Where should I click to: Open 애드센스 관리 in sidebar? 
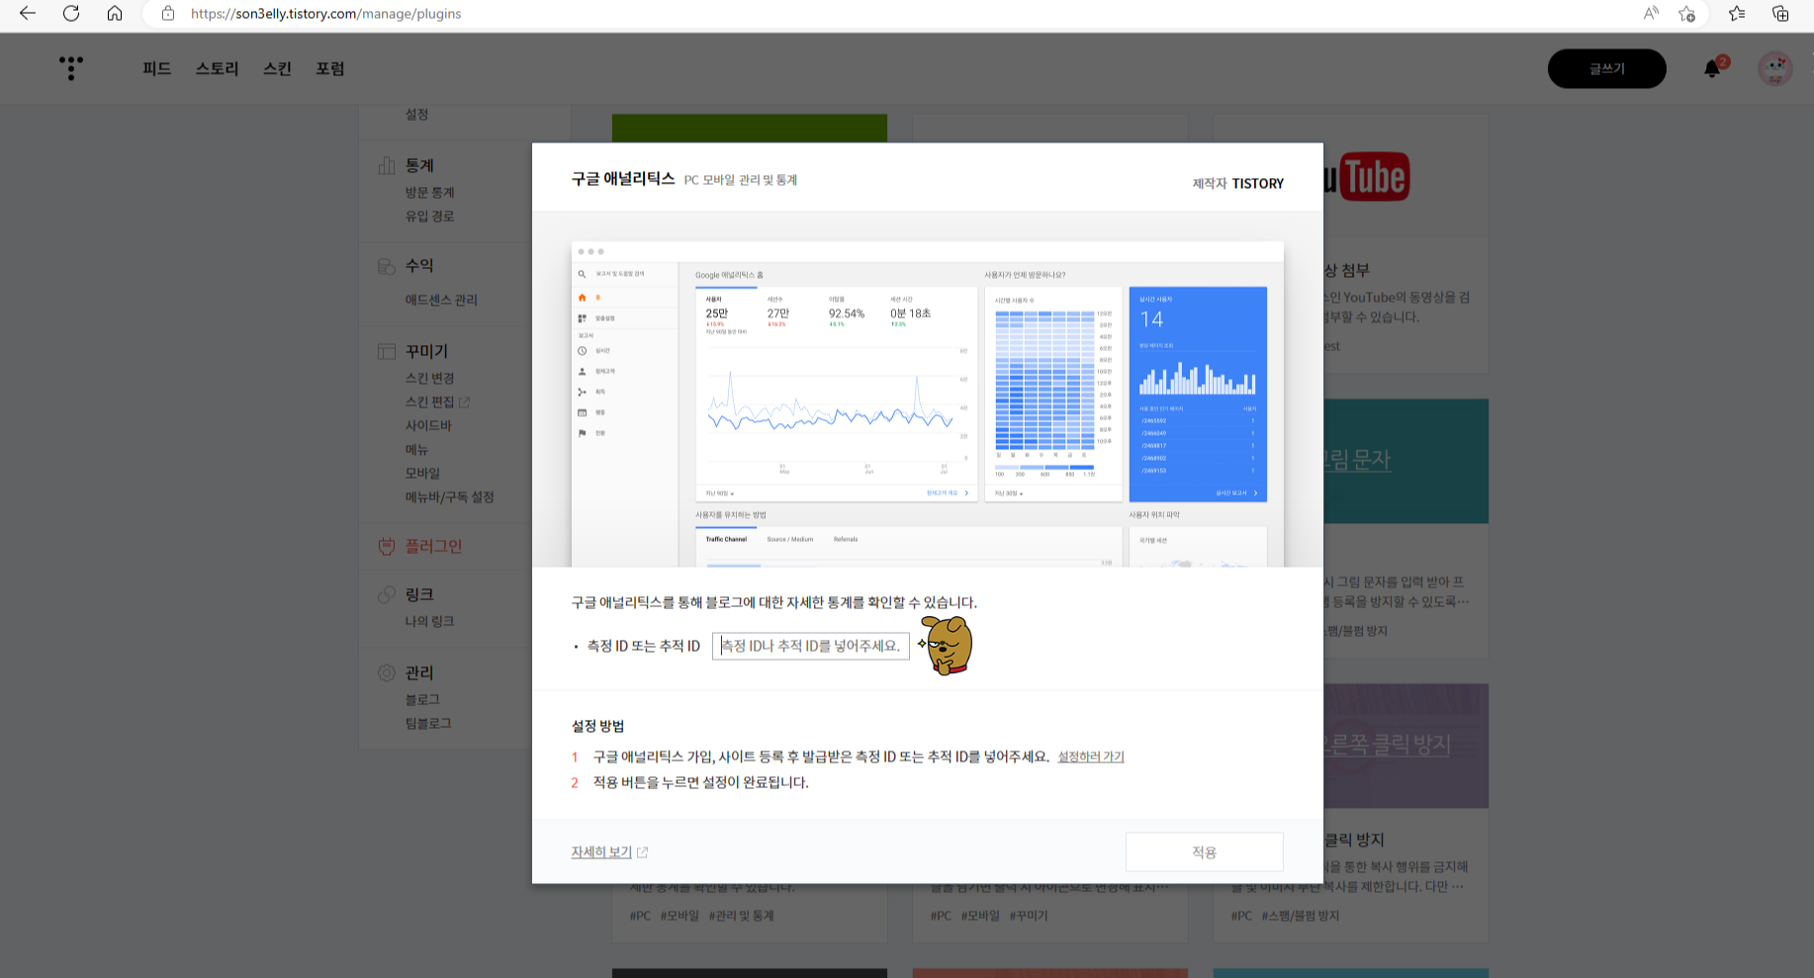[x=441, y=300]
